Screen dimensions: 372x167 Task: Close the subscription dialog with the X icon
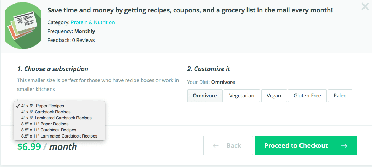coord(365,6)
